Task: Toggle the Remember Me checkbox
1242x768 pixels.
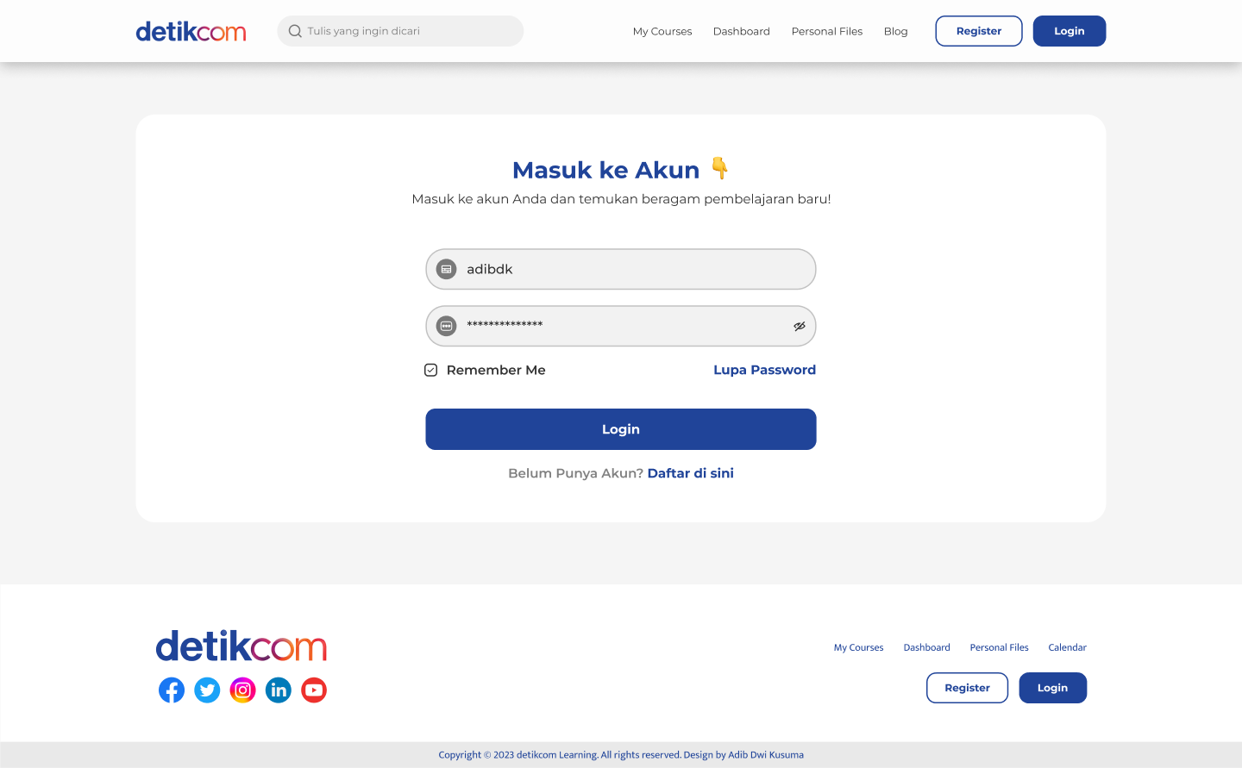Action: click(431, 370)
